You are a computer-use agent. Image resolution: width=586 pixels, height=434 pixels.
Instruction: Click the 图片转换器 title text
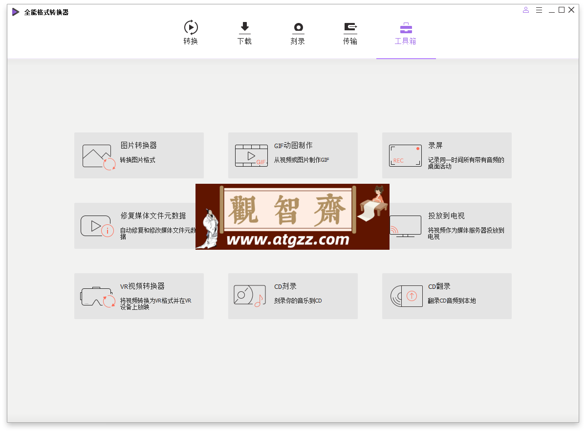(x=139, y=145)
